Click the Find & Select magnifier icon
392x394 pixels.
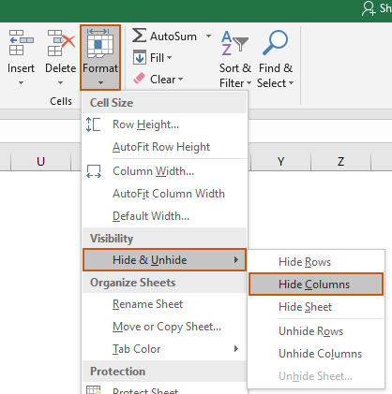tap(276, 42)
